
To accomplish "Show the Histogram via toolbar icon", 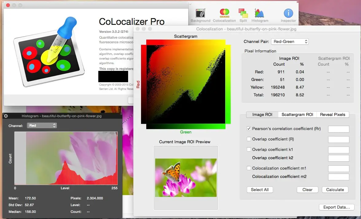I will point(260,15).
